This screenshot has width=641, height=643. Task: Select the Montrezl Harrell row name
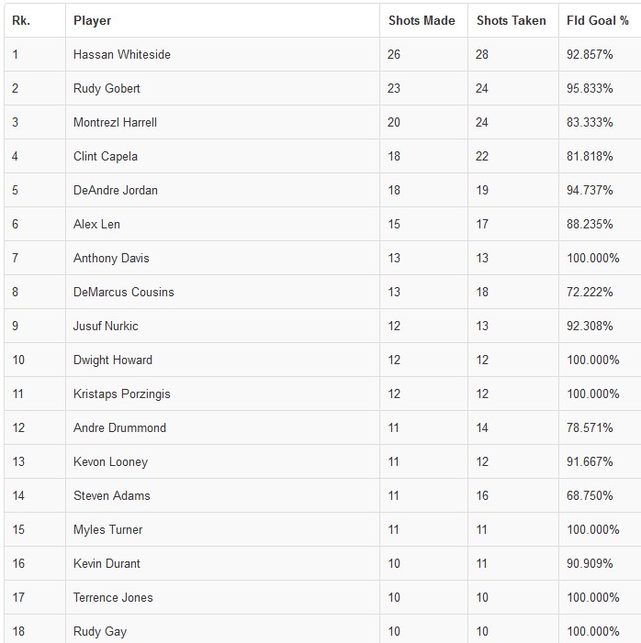click(x=115, y=122)
